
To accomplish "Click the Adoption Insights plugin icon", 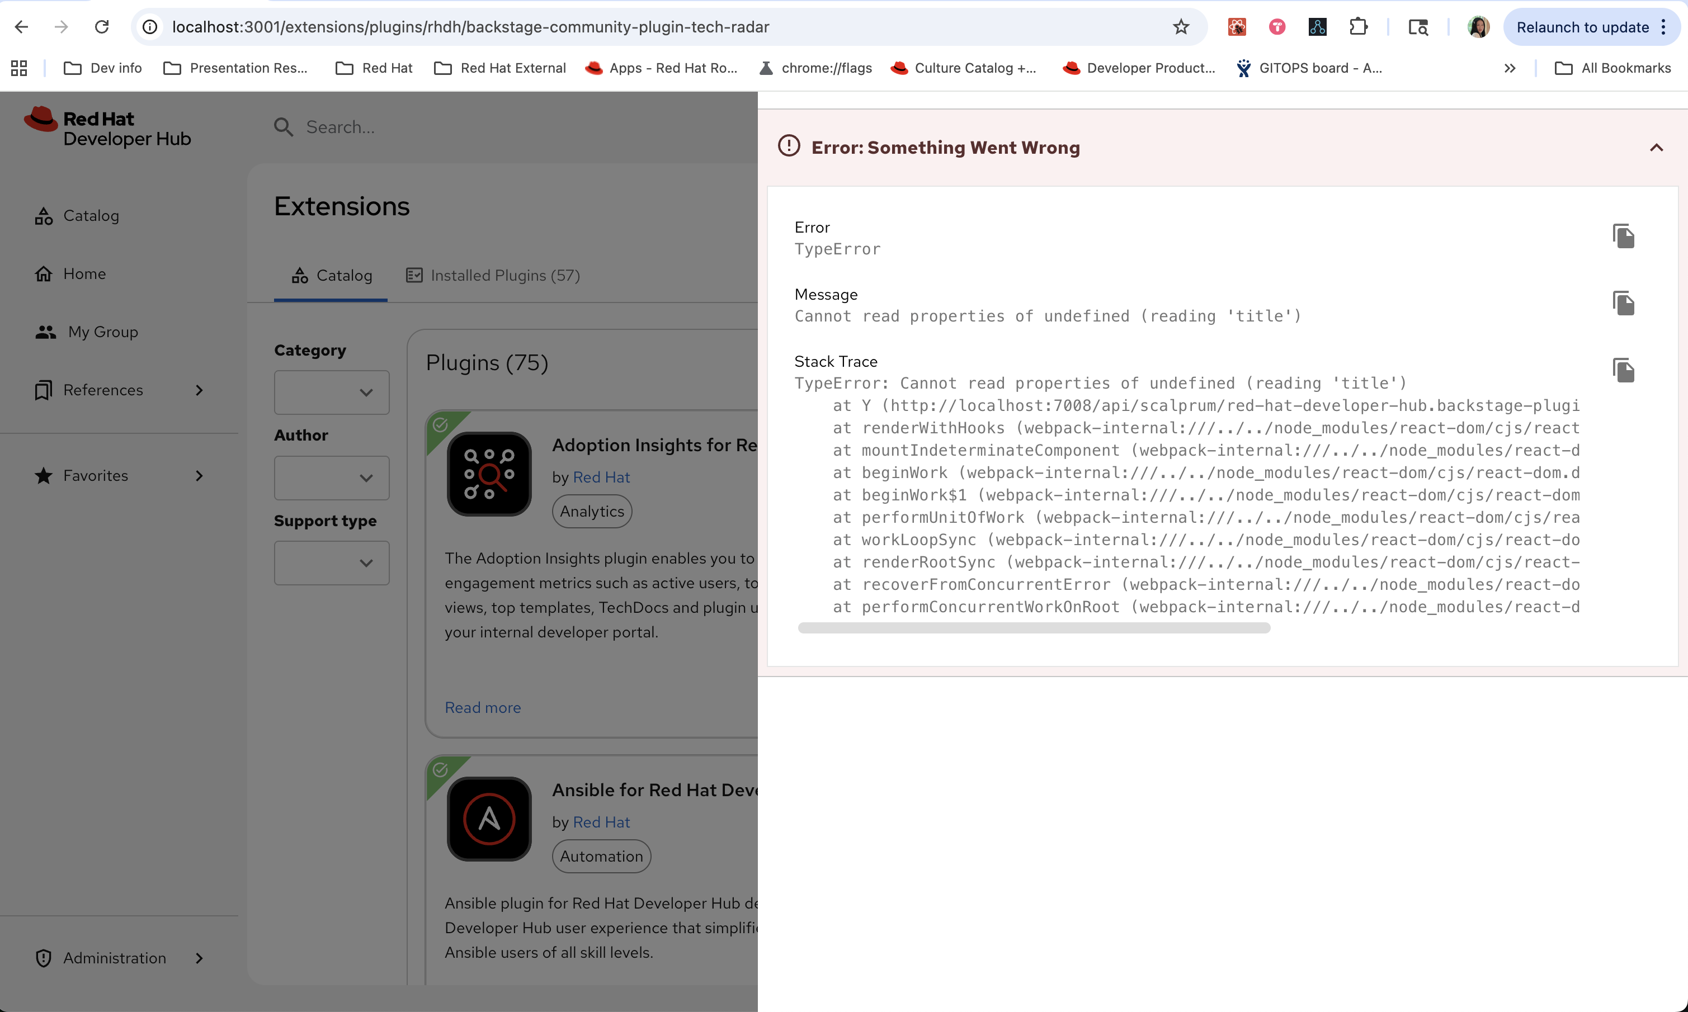I will pos(489,474).
